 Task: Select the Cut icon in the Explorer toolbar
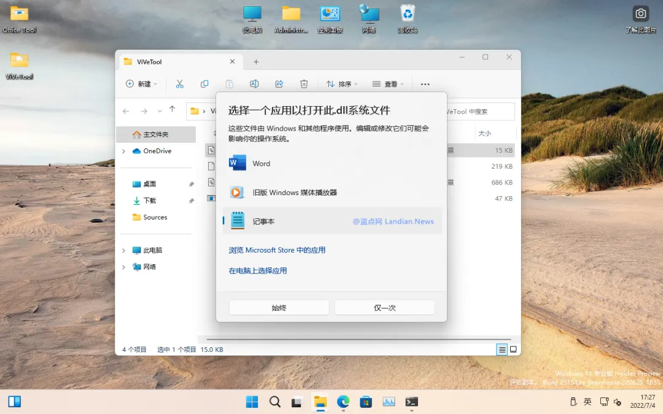pos(179,83)
